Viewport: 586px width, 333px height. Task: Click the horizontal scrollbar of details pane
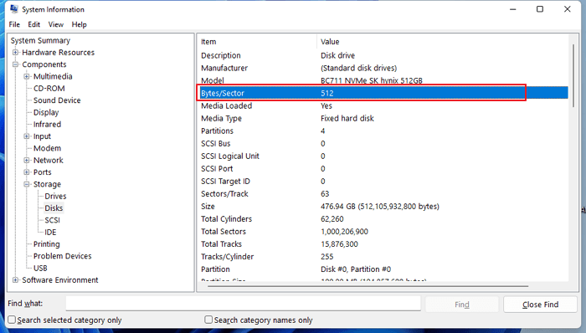coord(368,286)
